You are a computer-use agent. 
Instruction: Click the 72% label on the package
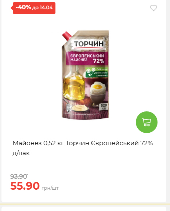coord(99,61)
